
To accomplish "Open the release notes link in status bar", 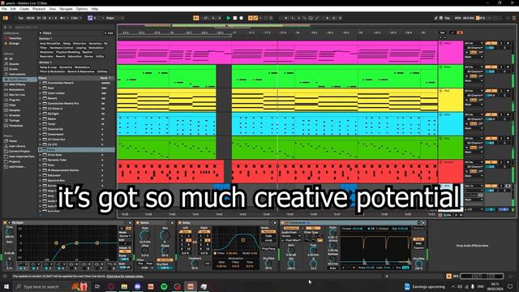I will (x=125, y=276).
